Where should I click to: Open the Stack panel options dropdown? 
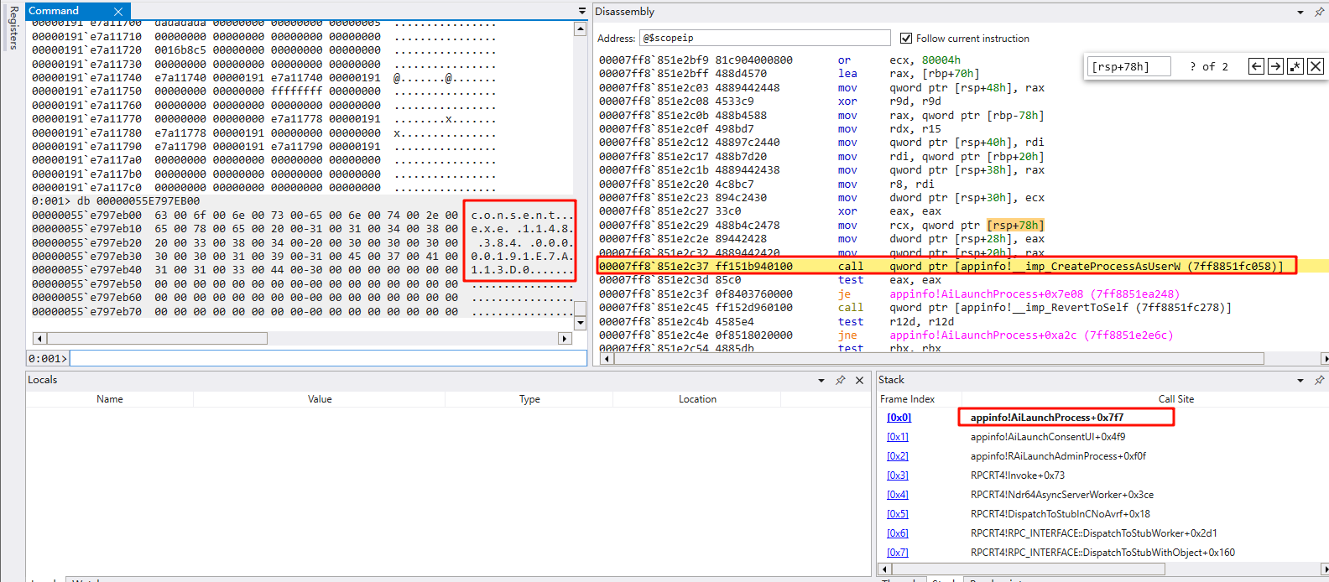pyautogui.click(x=1300, y=380)
